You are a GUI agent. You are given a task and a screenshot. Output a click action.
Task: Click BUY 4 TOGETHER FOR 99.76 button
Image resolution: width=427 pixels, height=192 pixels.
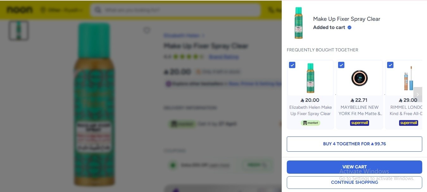(x=355, y=144)
